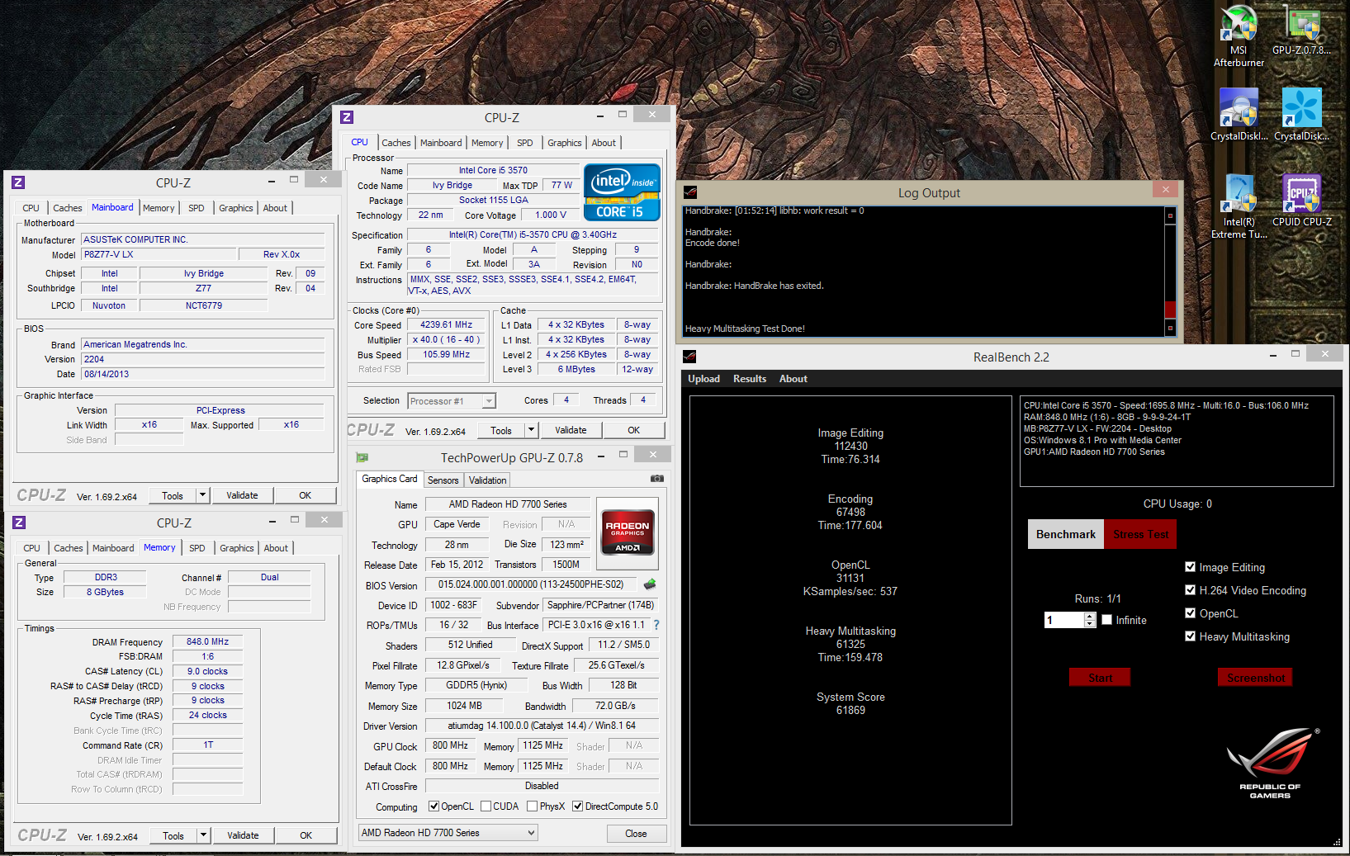The width and height of the screenshot is (1350, 856).
Task: Click the GPU-Z BIOS save chip icon
Action: coord(650,584)
